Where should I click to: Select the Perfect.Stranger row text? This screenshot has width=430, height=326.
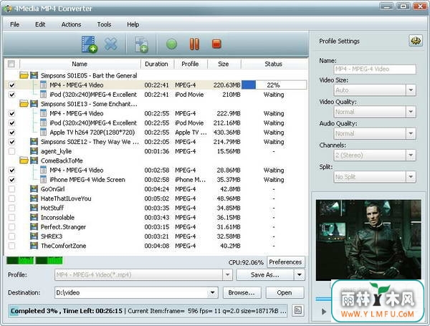tap(63, 226)
